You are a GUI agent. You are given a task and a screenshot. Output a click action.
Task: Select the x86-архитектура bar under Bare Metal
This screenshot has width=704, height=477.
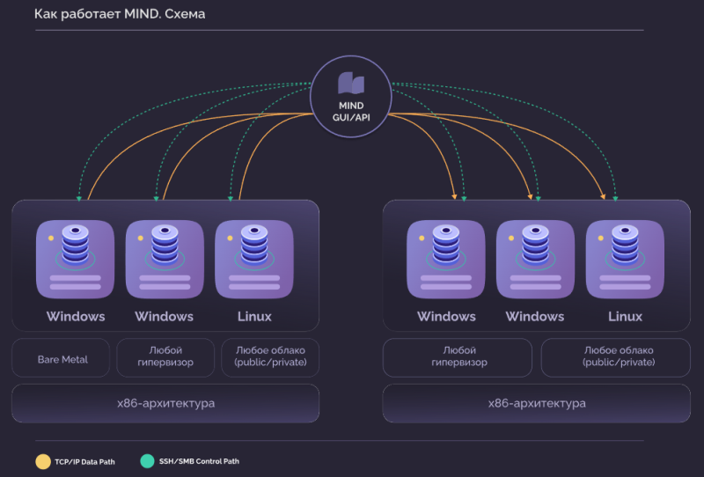tap(165, 403)
